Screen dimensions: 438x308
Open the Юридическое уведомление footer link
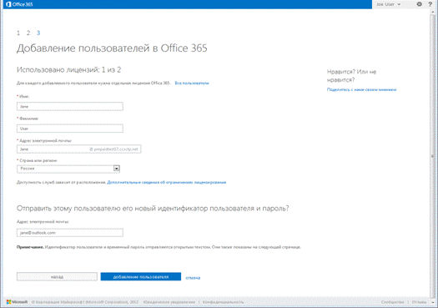(x=169, y=302)
